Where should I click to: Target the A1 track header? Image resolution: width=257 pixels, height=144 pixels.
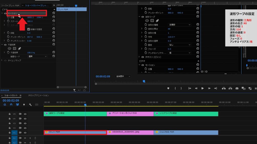14,138
